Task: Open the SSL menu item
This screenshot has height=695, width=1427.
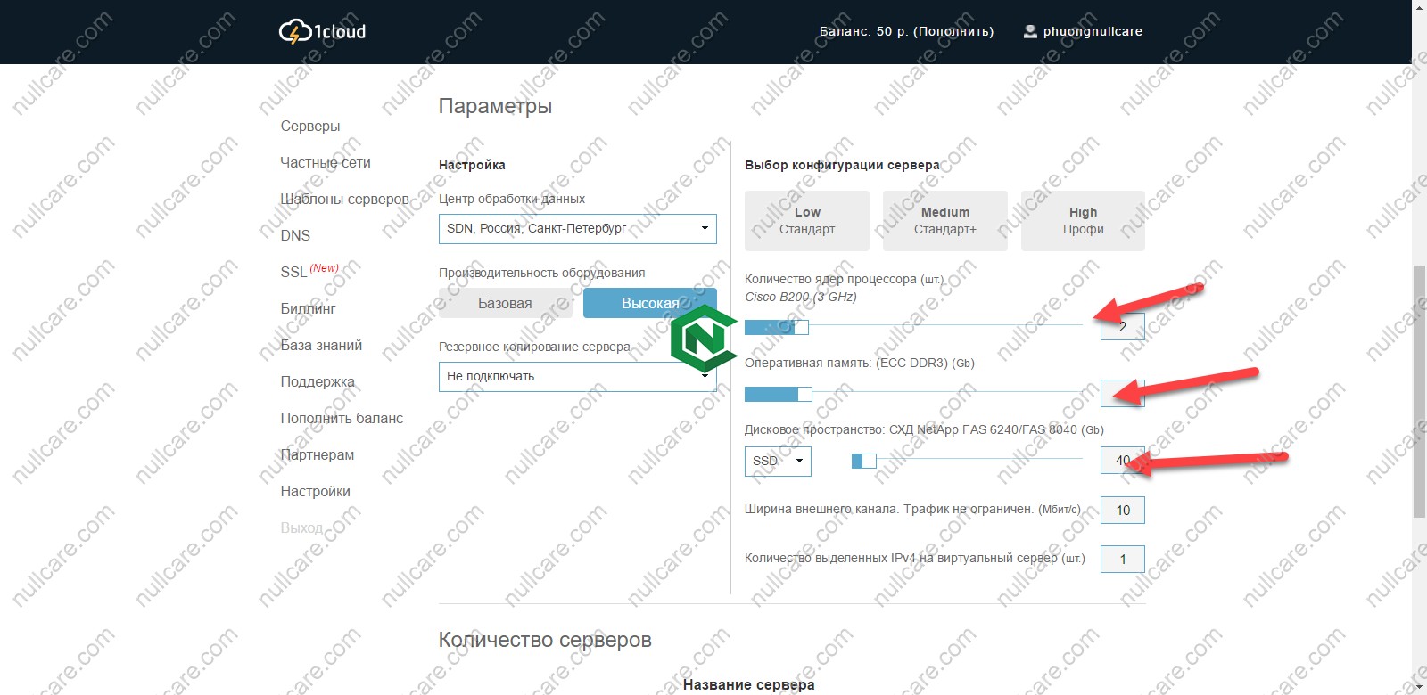Action: click(293, 272)
